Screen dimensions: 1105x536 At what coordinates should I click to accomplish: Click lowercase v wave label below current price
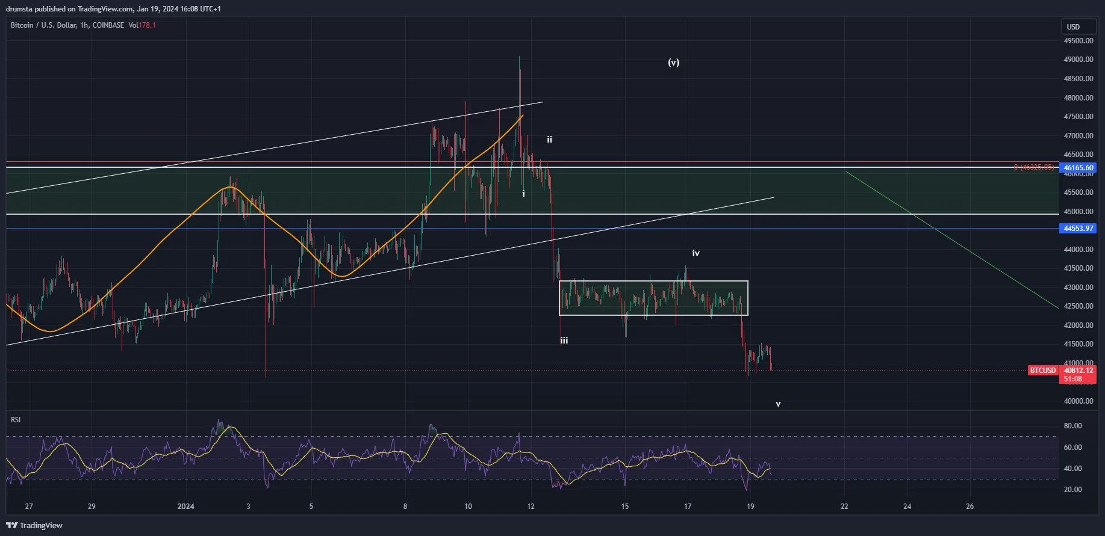[x=778, y=404]
